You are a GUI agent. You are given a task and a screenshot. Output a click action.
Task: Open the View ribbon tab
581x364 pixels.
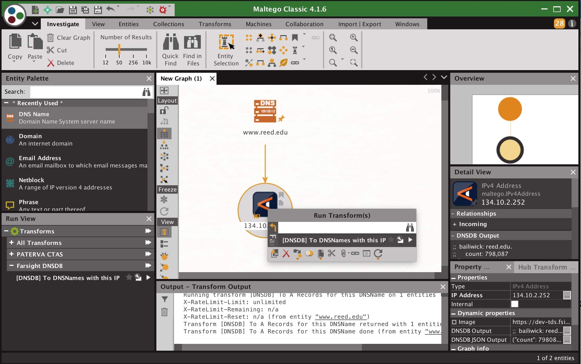[x=98, y=24]
